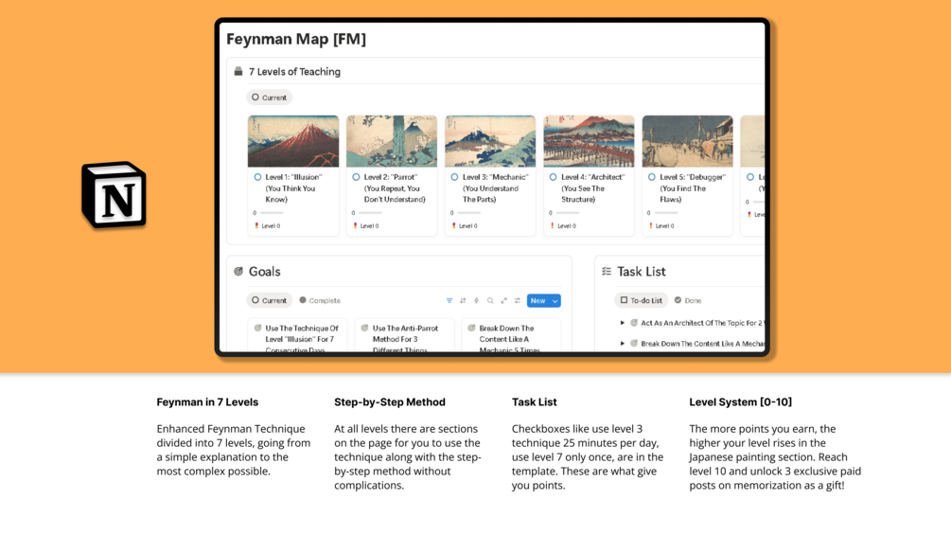
Task: Click the medal icon on Level 4 "Architect" card
Action: [553, 225]
